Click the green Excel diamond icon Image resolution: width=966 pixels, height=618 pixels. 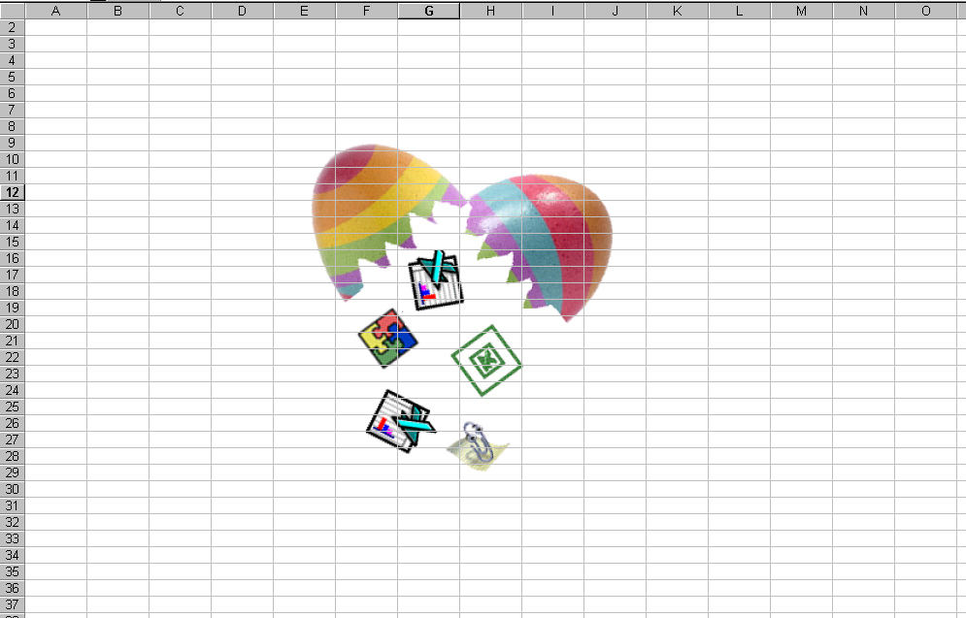tap(486, 361)
